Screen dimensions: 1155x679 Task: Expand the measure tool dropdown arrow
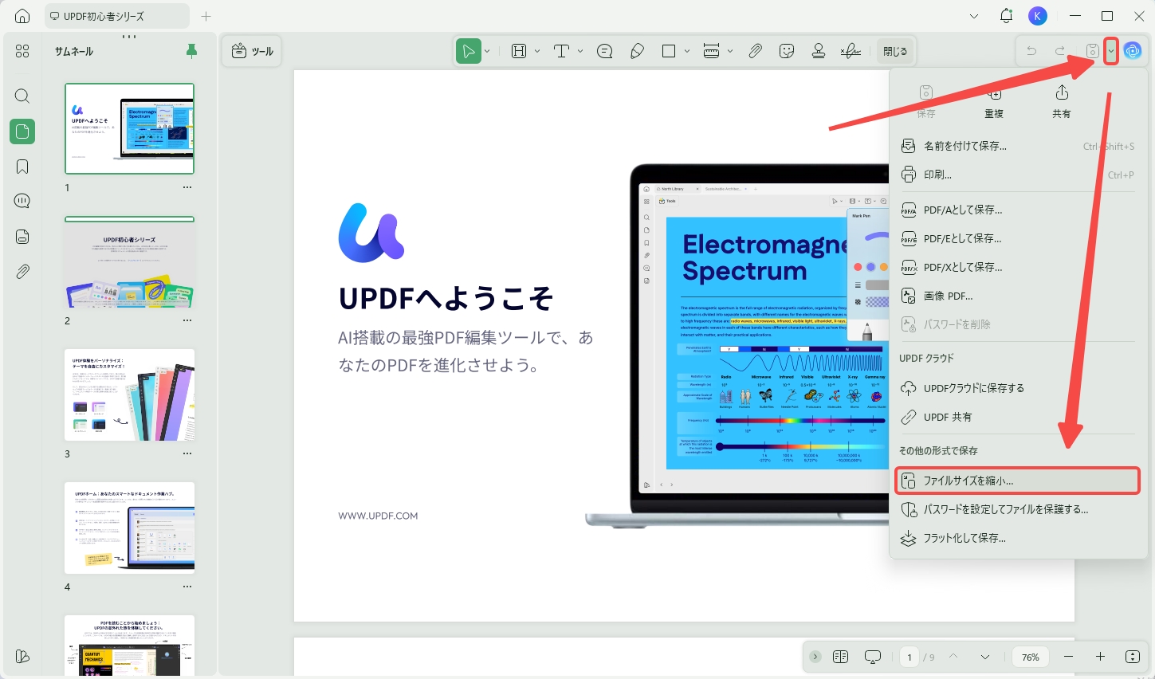730,51
